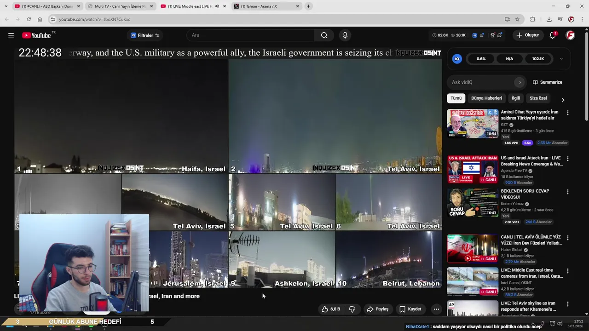The height and width of the screenshot is (331, 589).
Task: Open options for TEL AVİV ÖLÜMLE YÜZ YÜZE video
Action: click(x=567, y=238)
